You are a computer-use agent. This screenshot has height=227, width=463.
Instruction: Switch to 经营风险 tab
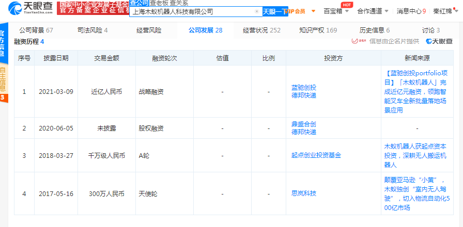149,30
